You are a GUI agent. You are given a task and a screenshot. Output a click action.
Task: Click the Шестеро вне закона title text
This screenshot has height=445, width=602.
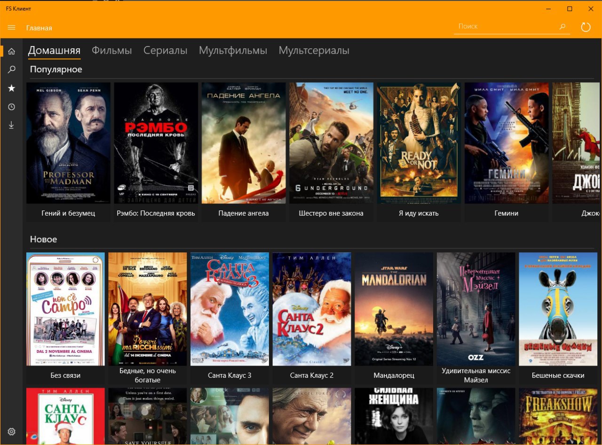pyautogui.click(x=331, y=213)
